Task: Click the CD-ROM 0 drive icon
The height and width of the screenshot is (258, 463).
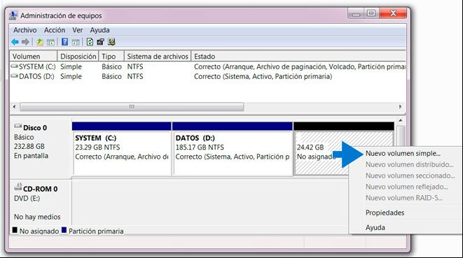Action: pos(18,187)
